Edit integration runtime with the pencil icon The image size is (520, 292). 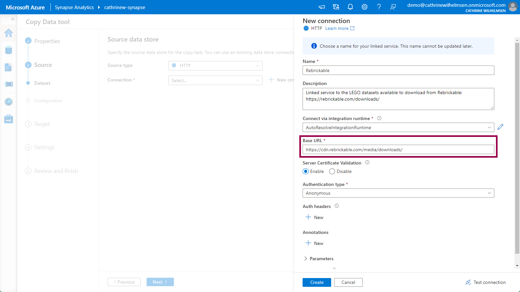pos(500,127)
